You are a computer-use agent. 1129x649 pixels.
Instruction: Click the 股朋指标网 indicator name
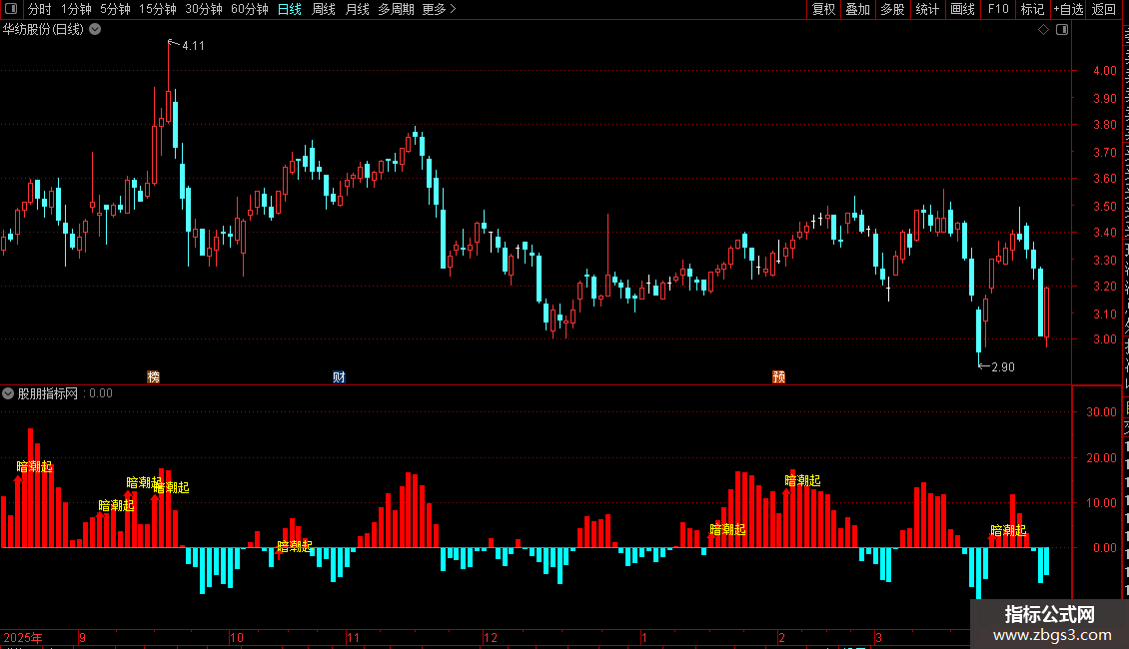[x=48, y=393]
